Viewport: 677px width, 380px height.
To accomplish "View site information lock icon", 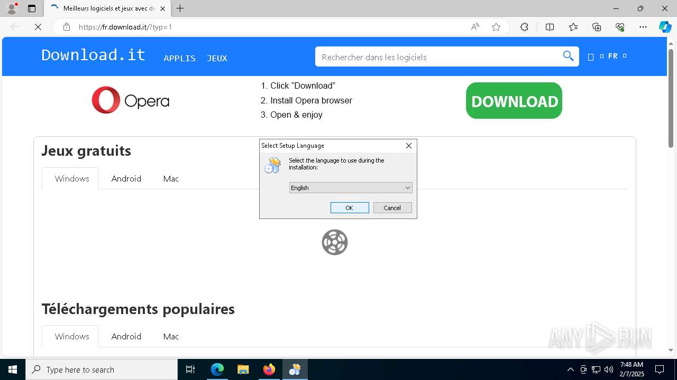I will 67,27.
